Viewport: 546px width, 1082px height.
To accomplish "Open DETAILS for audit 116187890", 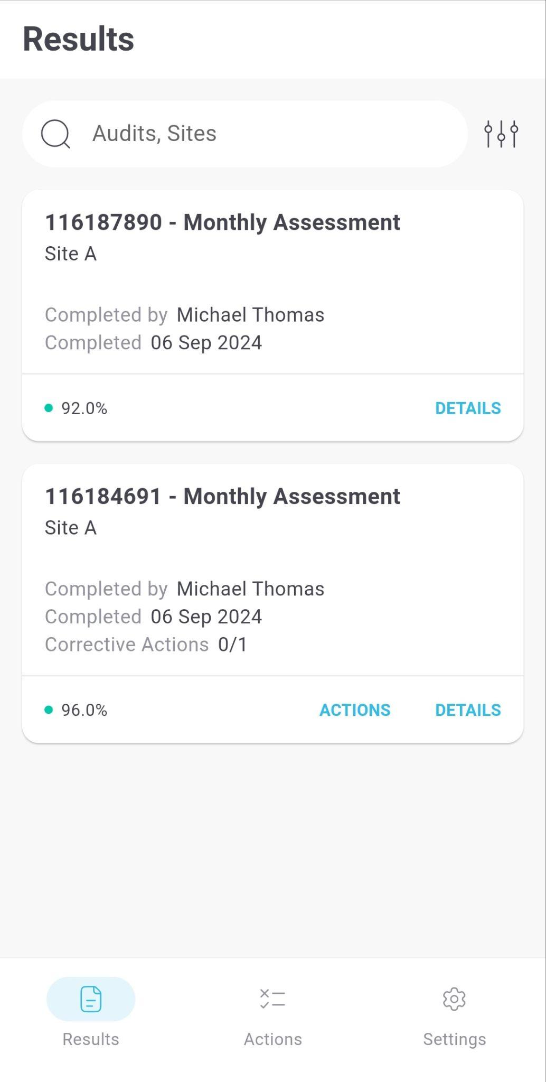I will pyautogui.click(x=468, y=408).
